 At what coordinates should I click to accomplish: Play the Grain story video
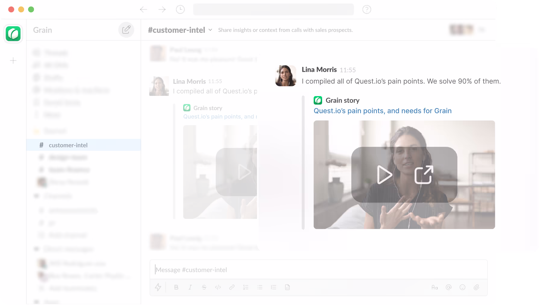(x=384, y=175)
